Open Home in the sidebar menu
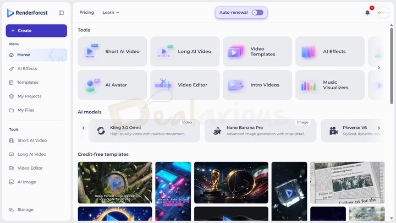This screenshot has height=223, width=396. (36, 55)
